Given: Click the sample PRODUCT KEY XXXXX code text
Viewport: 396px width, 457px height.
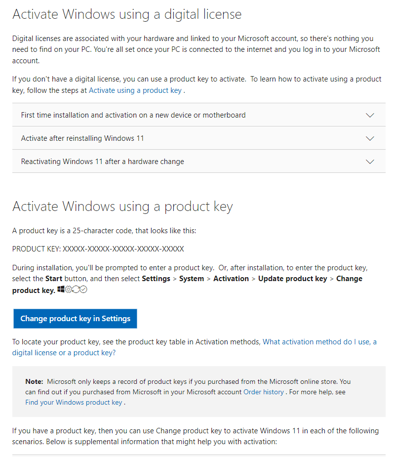Looking at the screenshot, I should (x=98, y=249).
